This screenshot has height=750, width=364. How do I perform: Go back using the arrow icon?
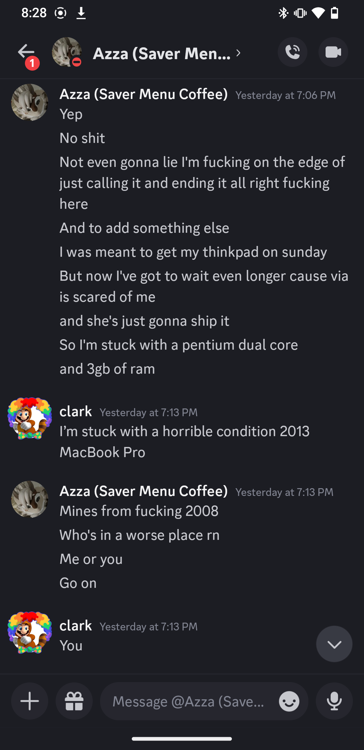(26, 52)
